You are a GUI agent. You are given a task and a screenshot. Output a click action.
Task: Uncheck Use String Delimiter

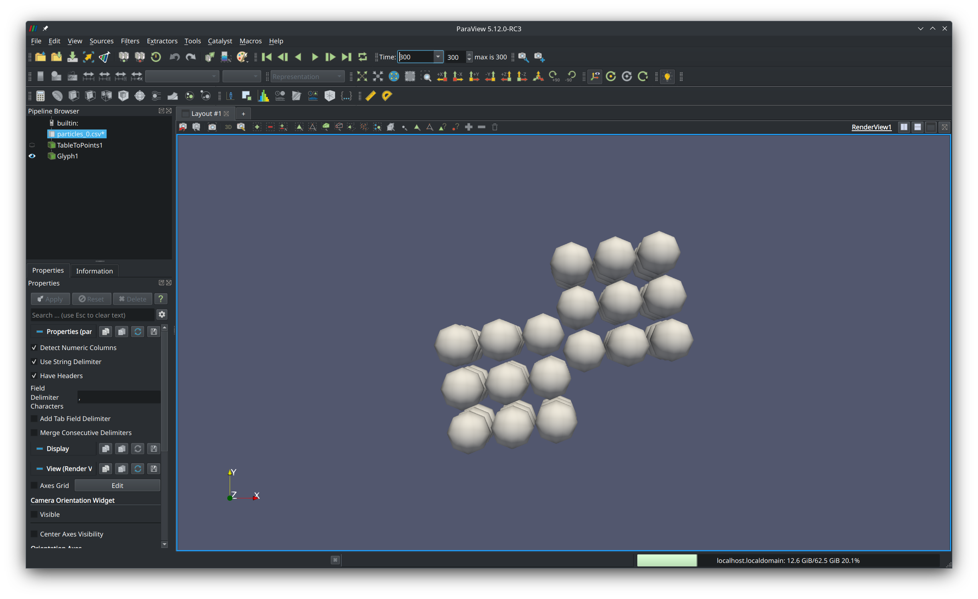[x=34, y=362]
